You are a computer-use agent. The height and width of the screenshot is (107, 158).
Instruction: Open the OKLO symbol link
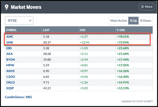click(x=11, y=82)
